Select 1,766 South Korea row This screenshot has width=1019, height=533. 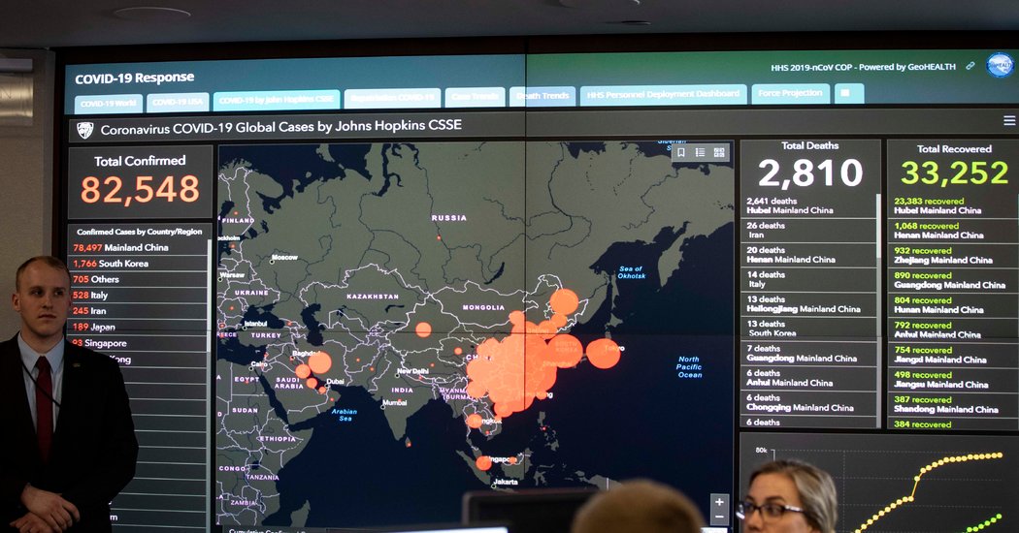(x=137, y=263)
